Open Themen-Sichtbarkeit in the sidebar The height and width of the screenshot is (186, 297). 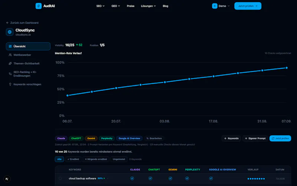click(28, 63)
